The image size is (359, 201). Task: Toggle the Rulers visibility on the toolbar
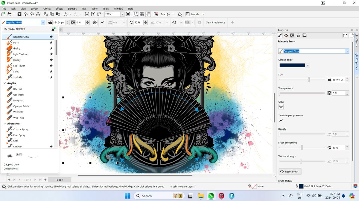tap(136, 14)
